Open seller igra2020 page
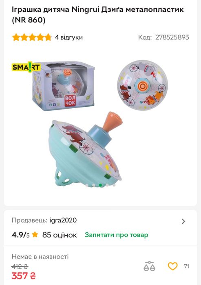The image size is (201, 285). (x=63, y=220)
